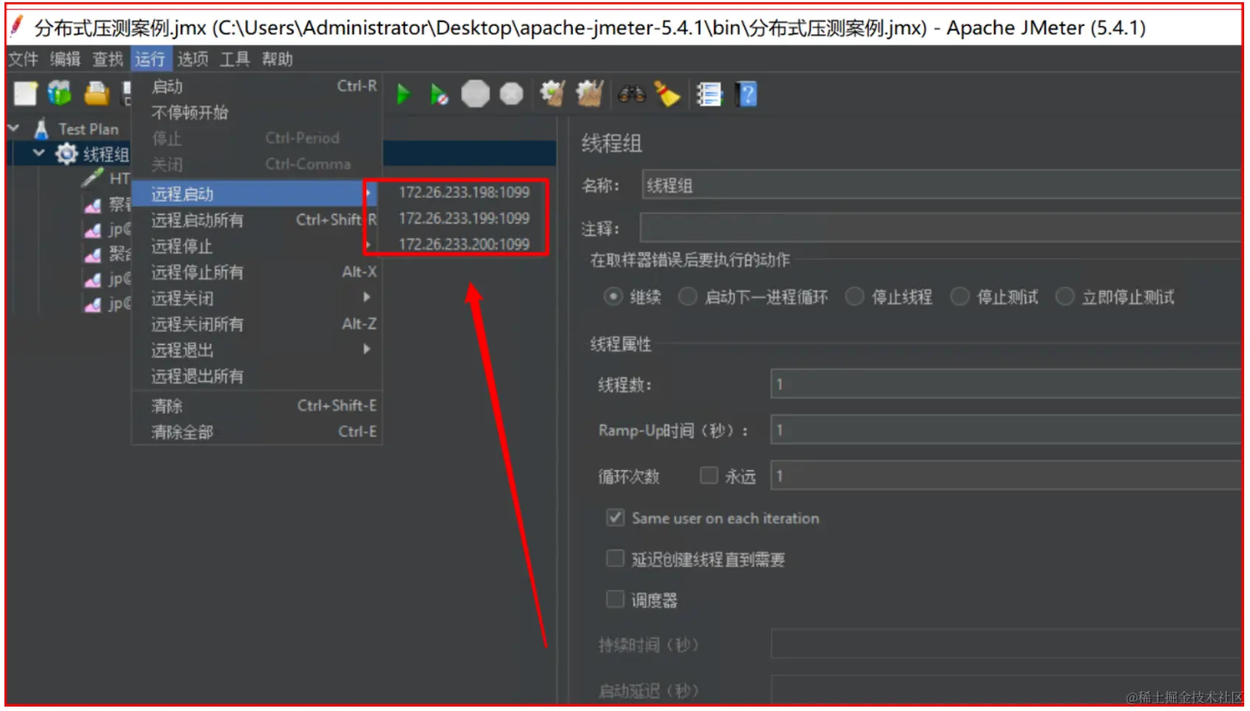The height and width of the screenshot is (711, 1250).
Task: Uncheck Same user on each iteration
Action: (x=615, y=518)
